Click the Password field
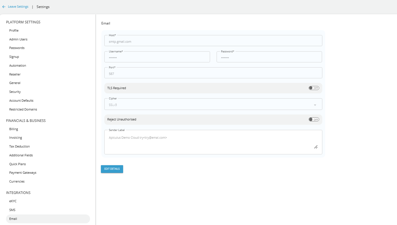The image size is (397, 225). pos(269,57)
